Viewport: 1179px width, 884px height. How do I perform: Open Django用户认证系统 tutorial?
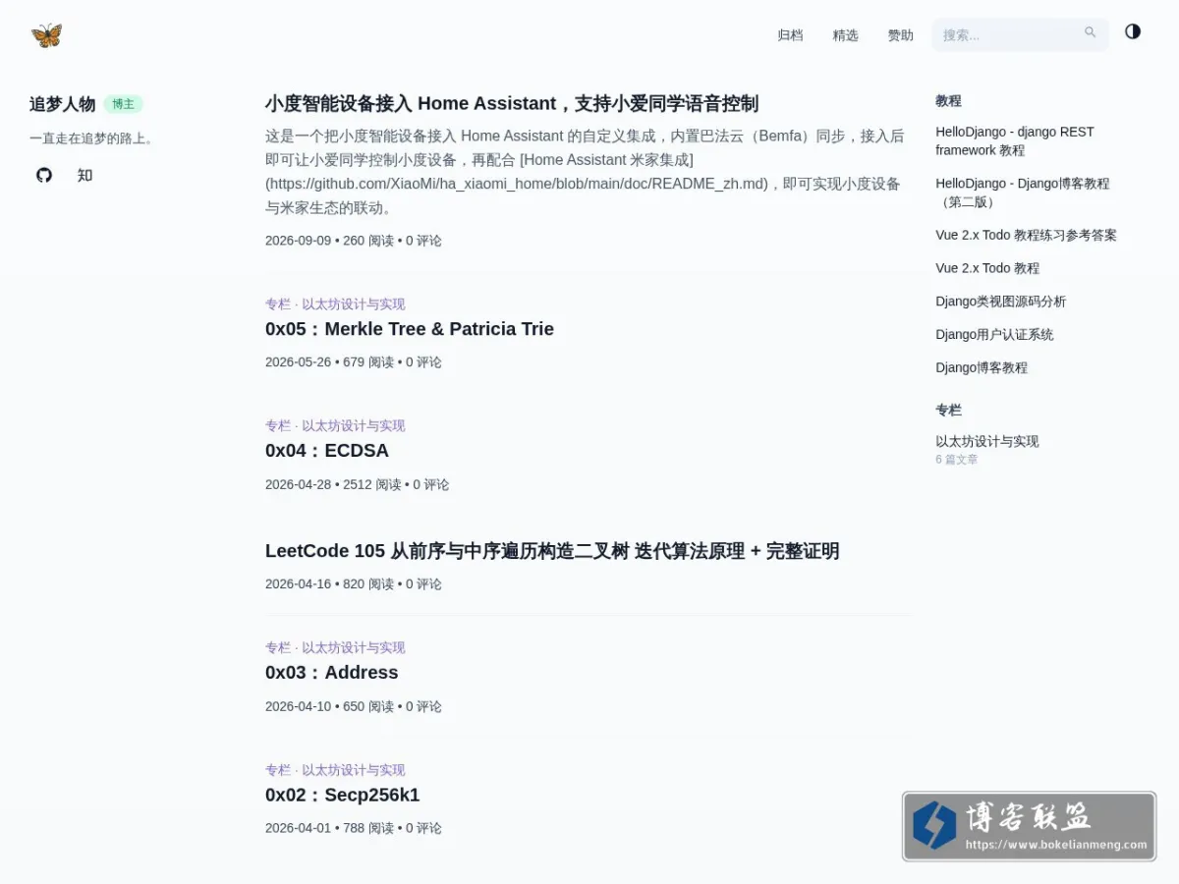[994, 335]
